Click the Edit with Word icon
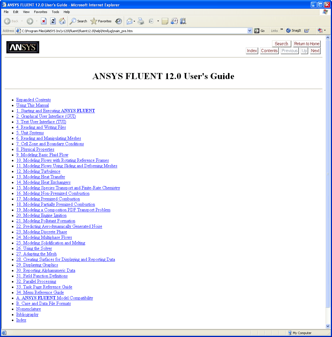Screen dimensions: 332x337 151,21
